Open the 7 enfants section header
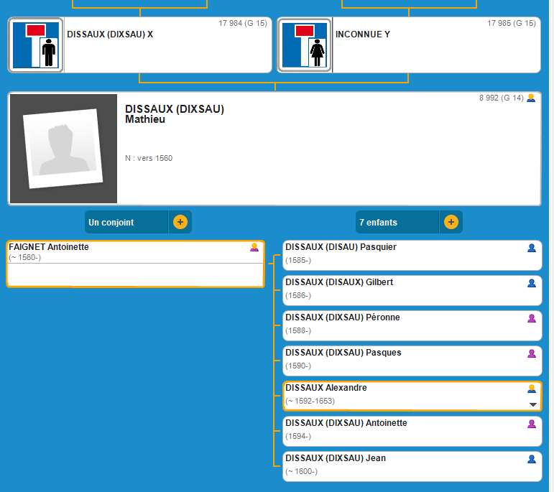 [397, 222]
